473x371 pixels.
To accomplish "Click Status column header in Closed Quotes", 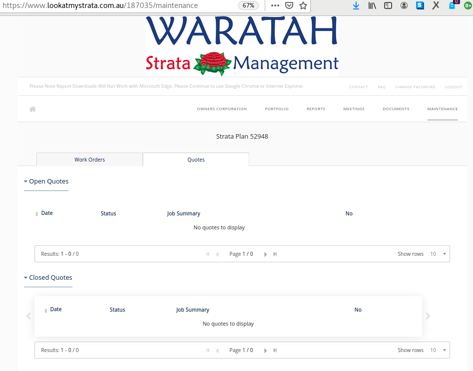I will (117, 310).
